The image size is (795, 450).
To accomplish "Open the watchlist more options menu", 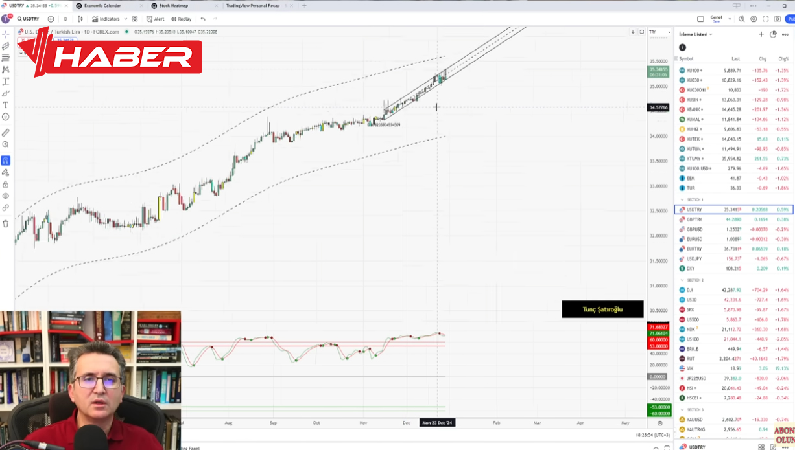I will coord(785,34).
